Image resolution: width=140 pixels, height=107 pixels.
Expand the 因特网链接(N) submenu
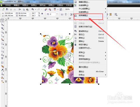click(106, 59)
